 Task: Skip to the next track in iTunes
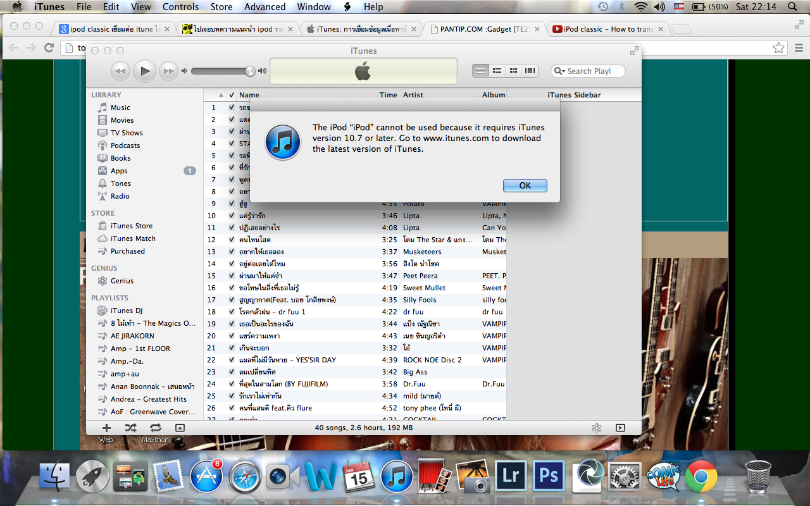click(x=168, y=71)
